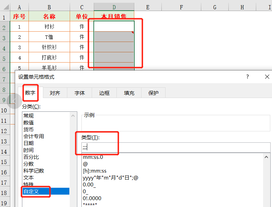The width and height of the screenshot is (272, 207).
Task: Select yyyy"年"m"月"d"日";@ format
Action: tap(172, 178)
